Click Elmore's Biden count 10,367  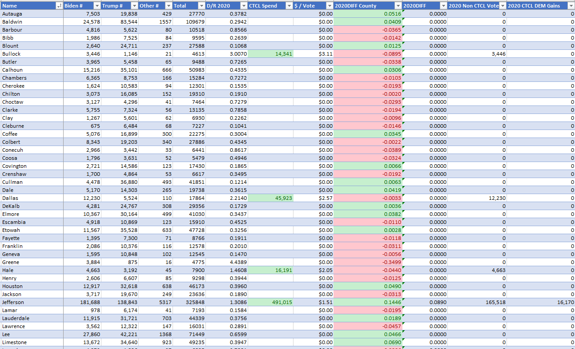(x=82, y=214)
